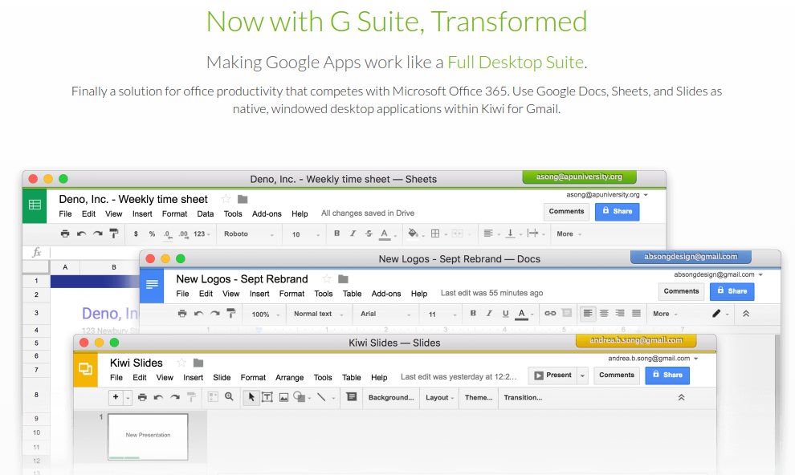Viewport: 795px width, 475px height.
Task: Open Insert menu in Docs window
Action: (x=259, y=294)
